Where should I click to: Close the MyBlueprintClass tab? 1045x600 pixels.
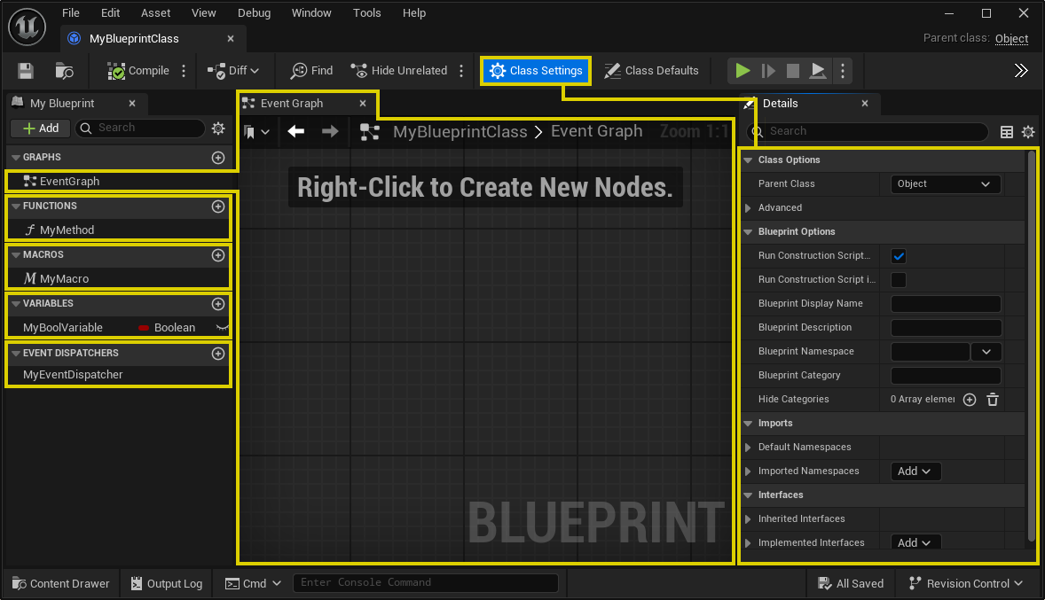click(231, 39)
